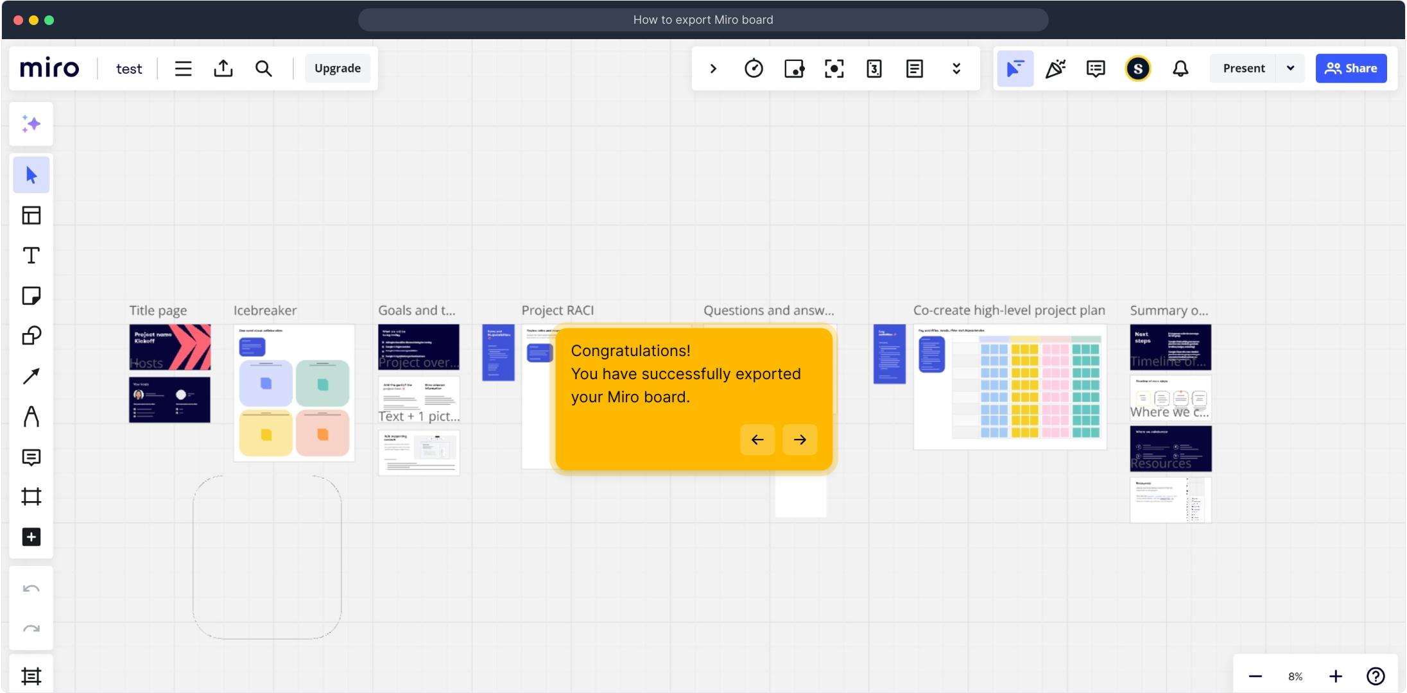This screenshot has height=693, width=1407.
Task: Toggle the reactions confetti button
Action: (x=1055, y=69)
